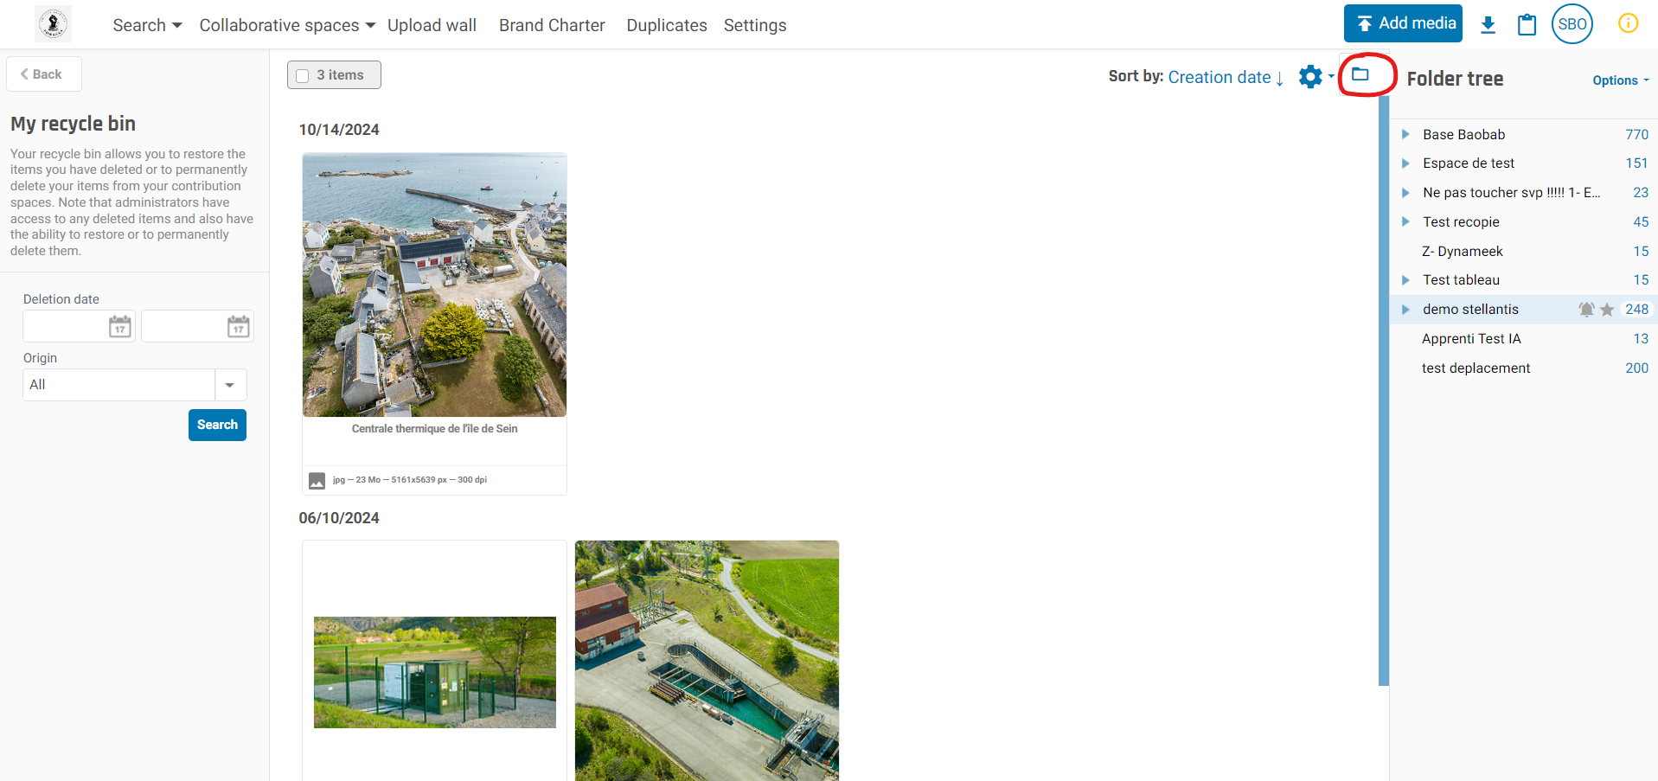The width and height of the screenshot is (1658, 781).
Task: Open Folder tree Options link
Action: pos(1621,80)
